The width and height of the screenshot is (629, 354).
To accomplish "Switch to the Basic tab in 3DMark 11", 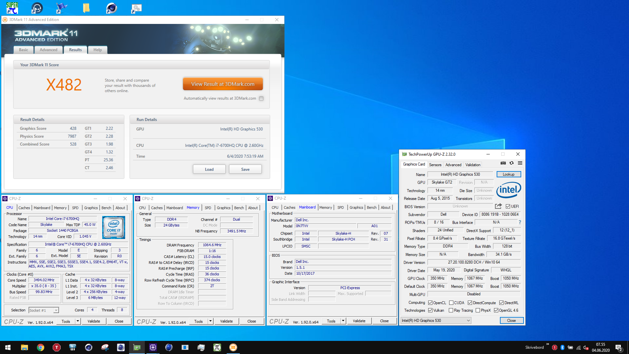I will pos(24,50).
